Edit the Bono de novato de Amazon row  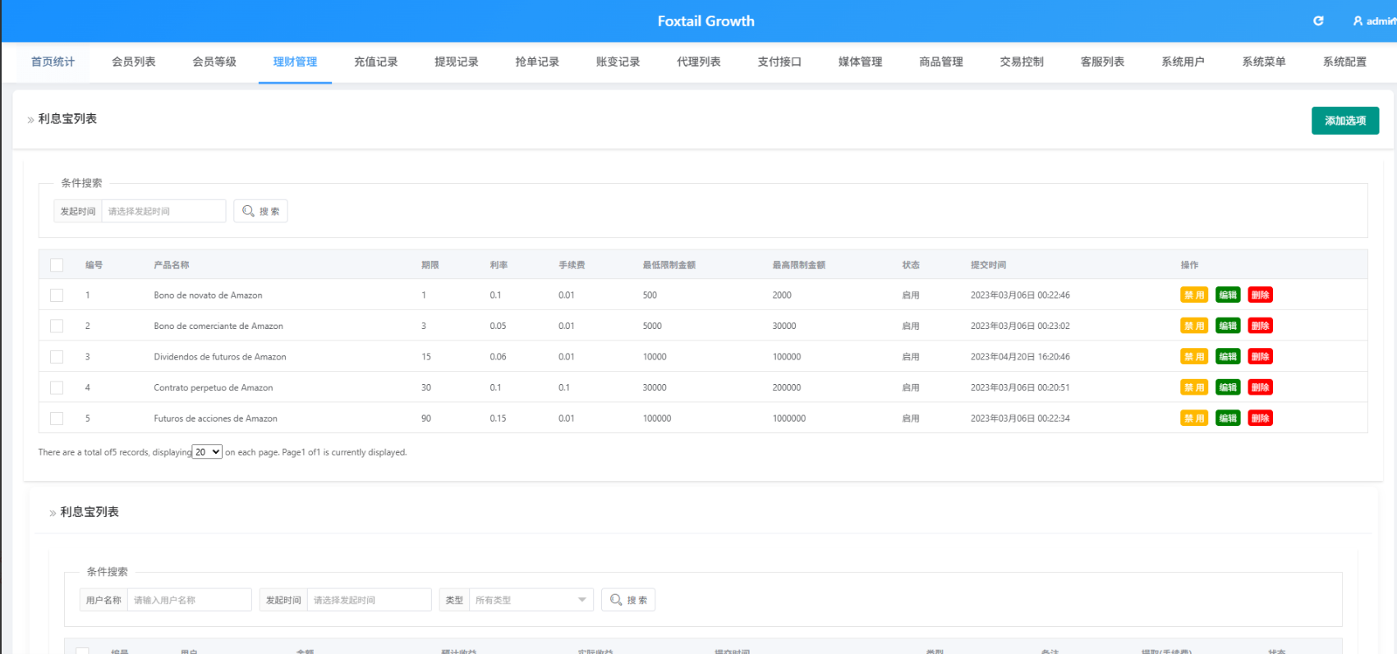(x=1228, y=295)
